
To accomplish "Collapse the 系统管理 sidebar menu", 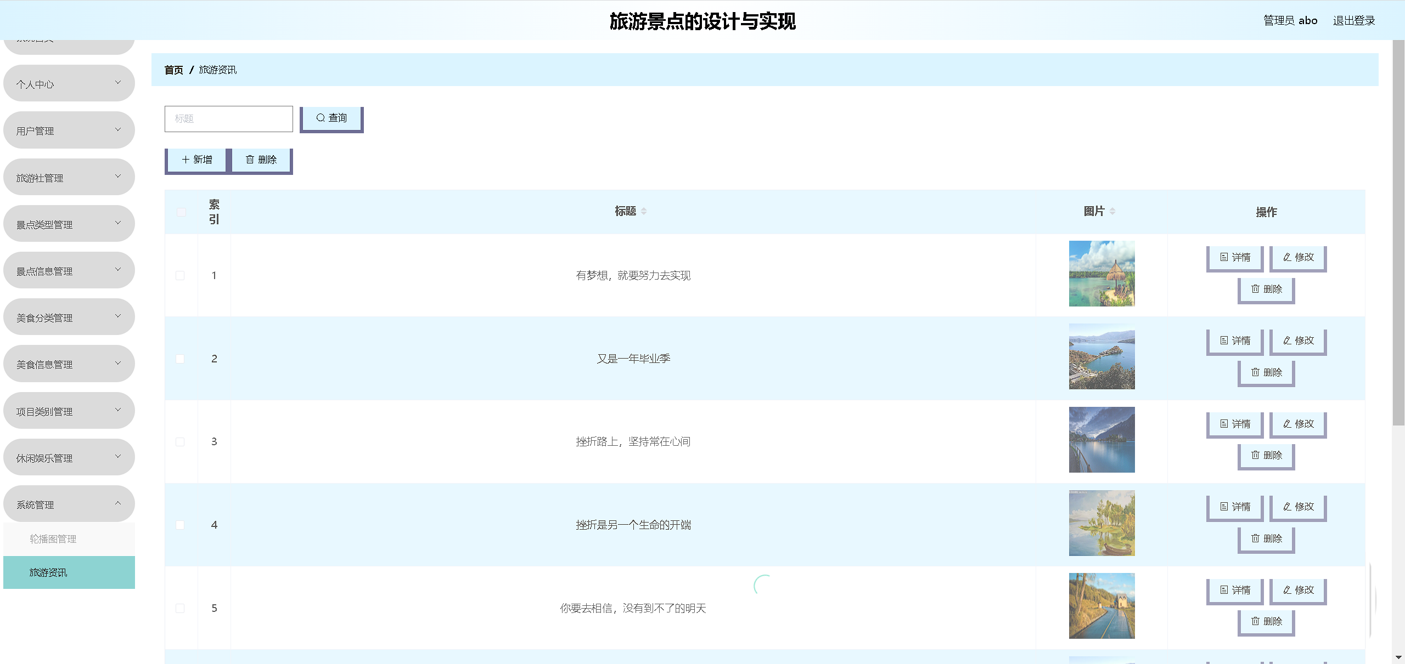I will (69, 504).
